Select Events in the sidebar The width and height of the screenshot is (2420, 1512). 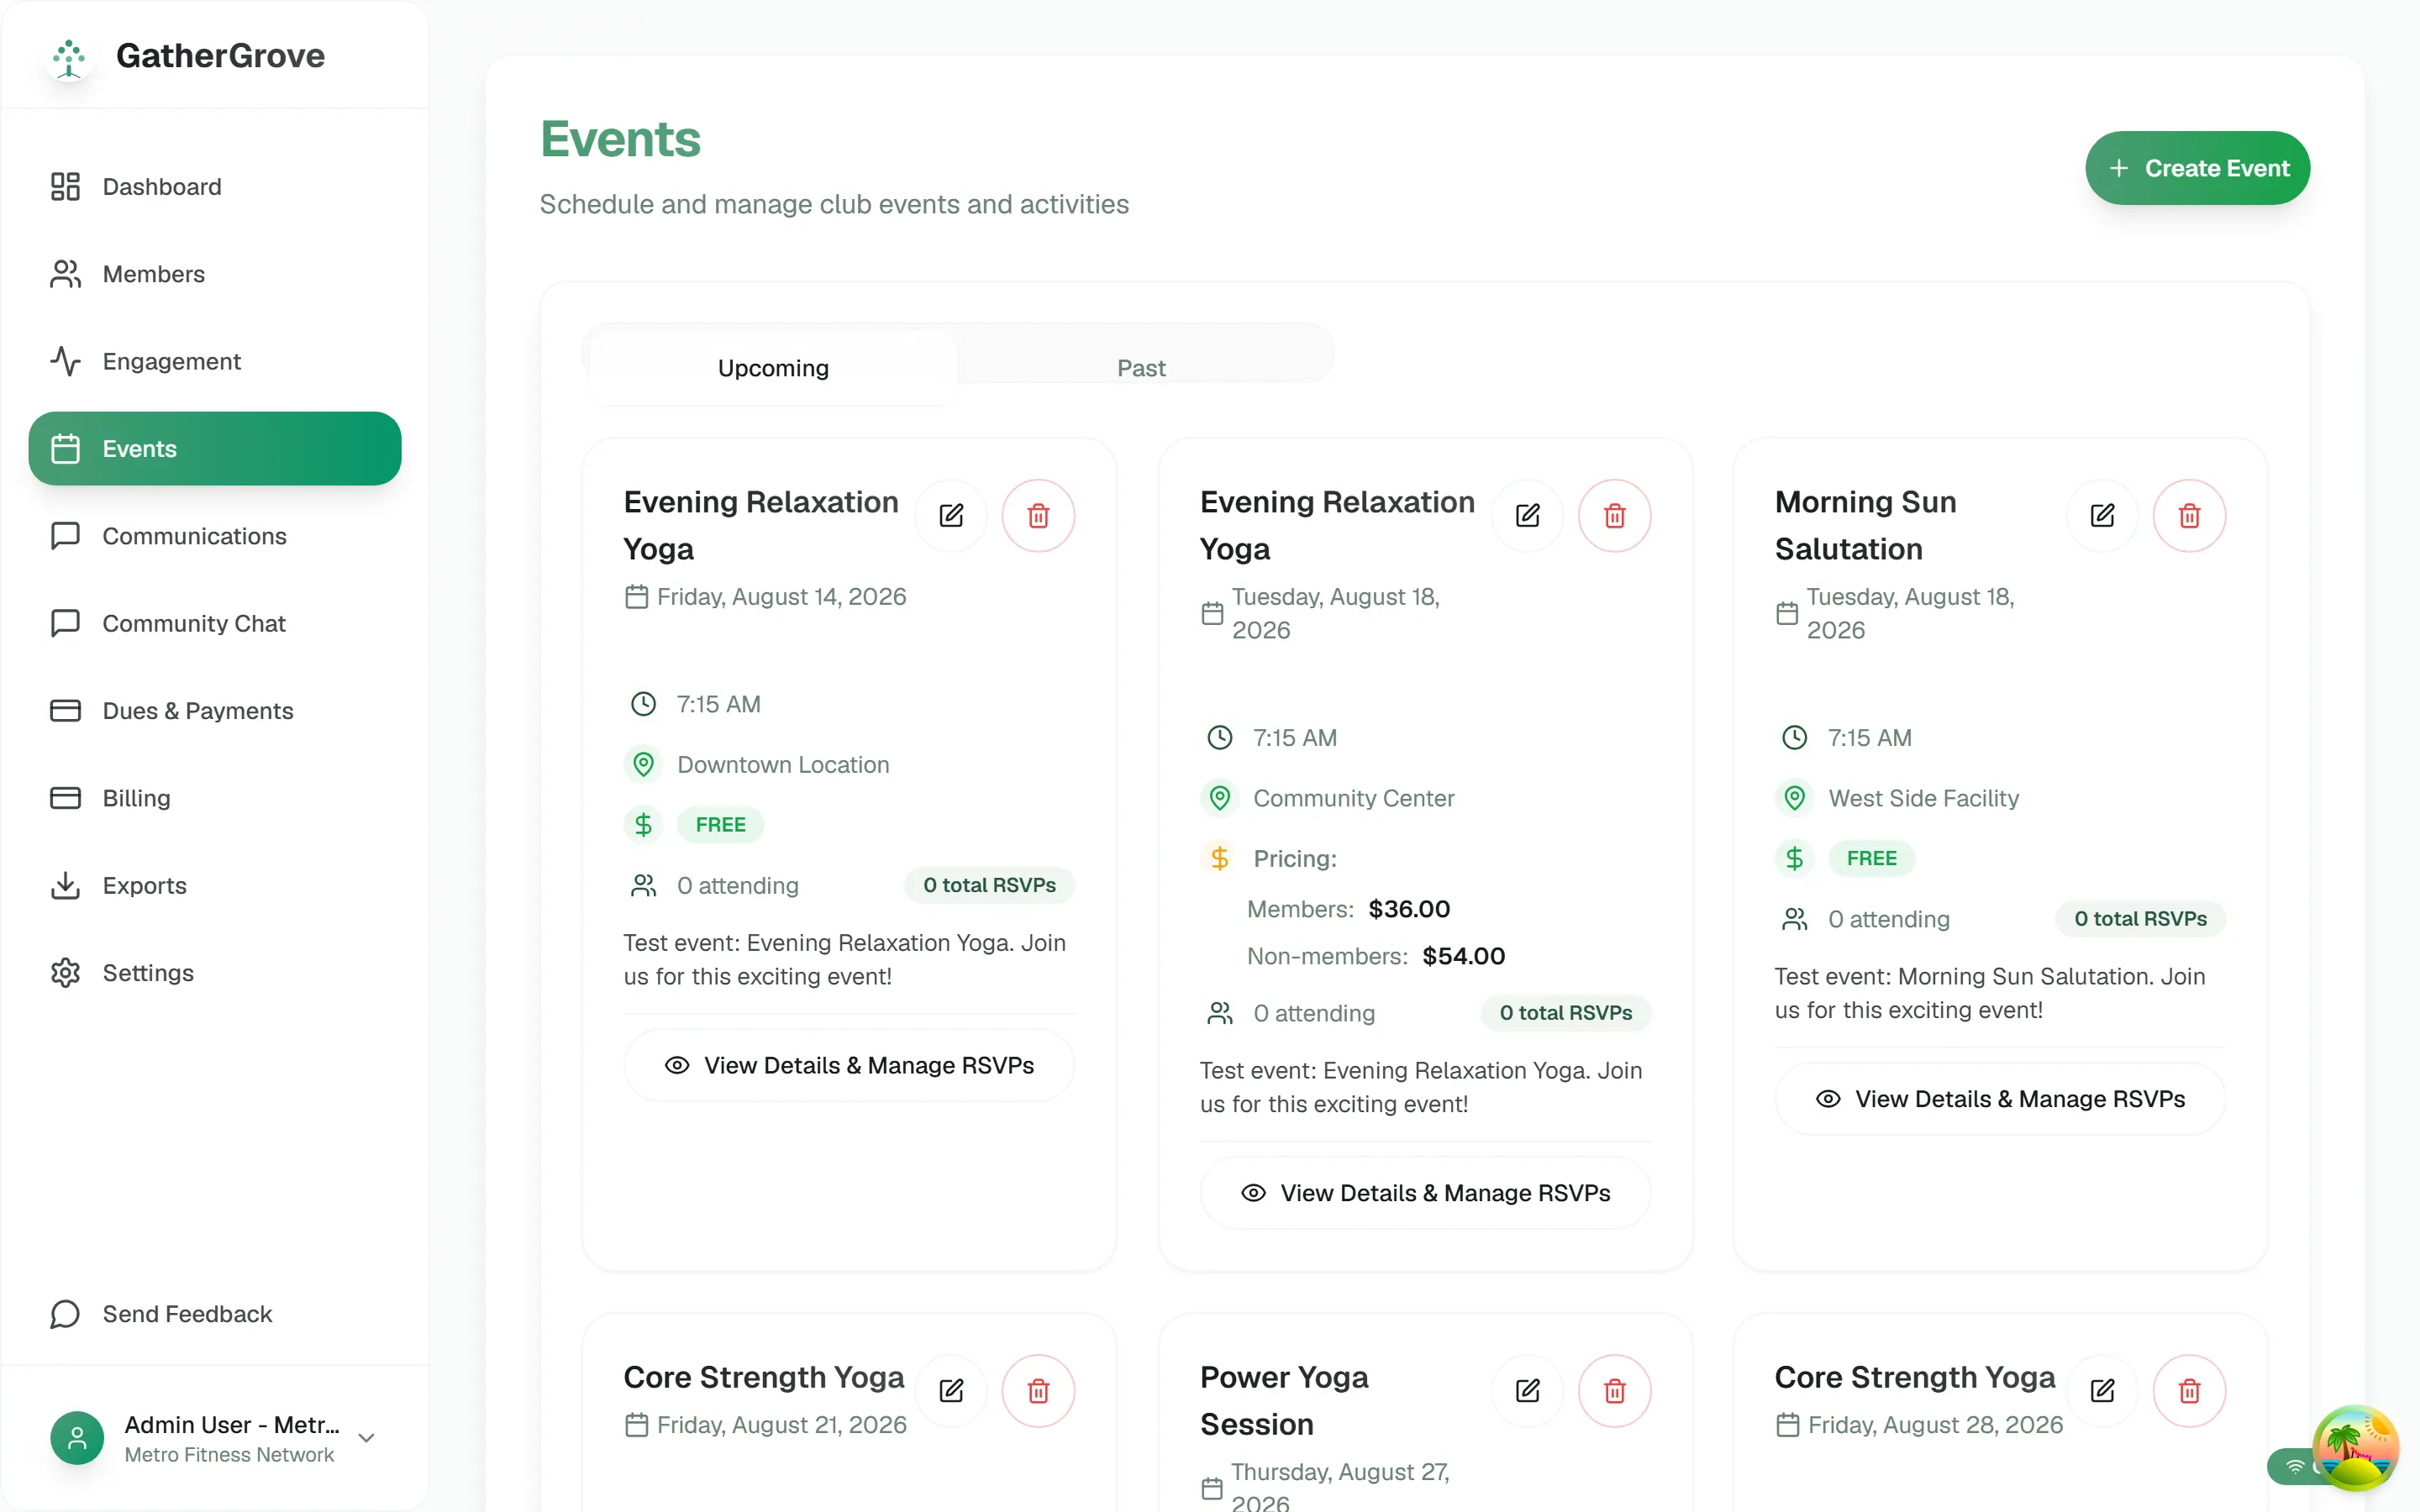(x=215, y=449)
